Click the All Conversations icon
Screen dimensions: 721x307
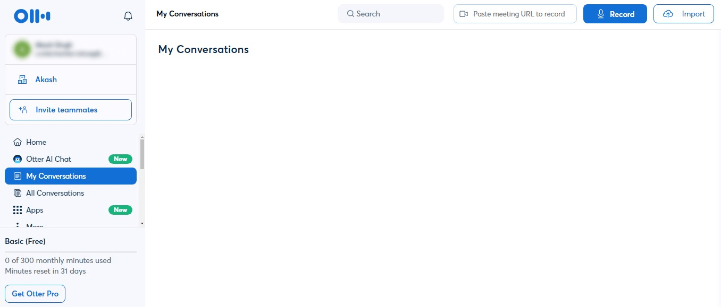(18, 193)
